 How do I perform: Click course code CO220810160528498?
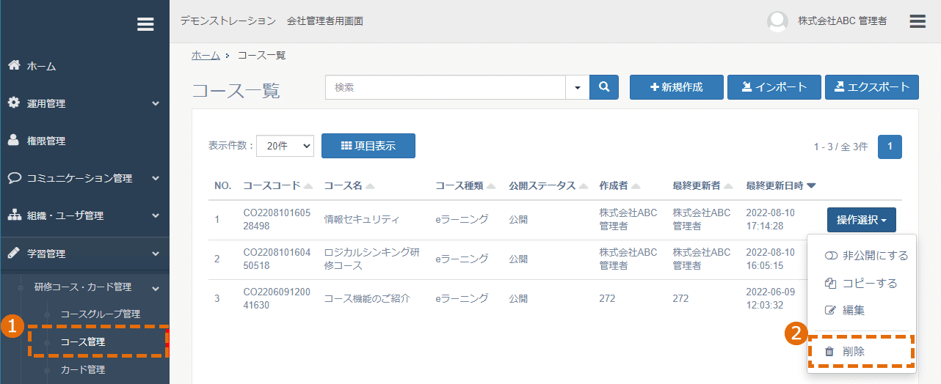(277, 219)
